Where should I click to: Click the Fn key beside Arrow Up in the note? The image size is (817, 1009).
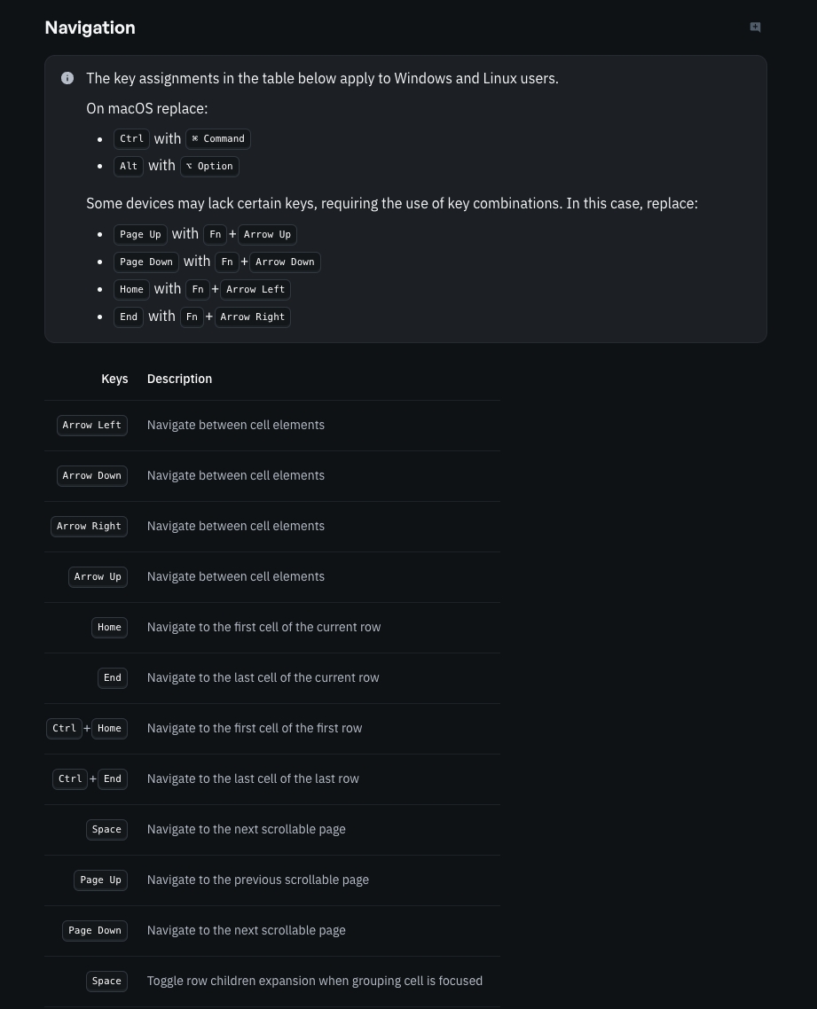point(215,235)
